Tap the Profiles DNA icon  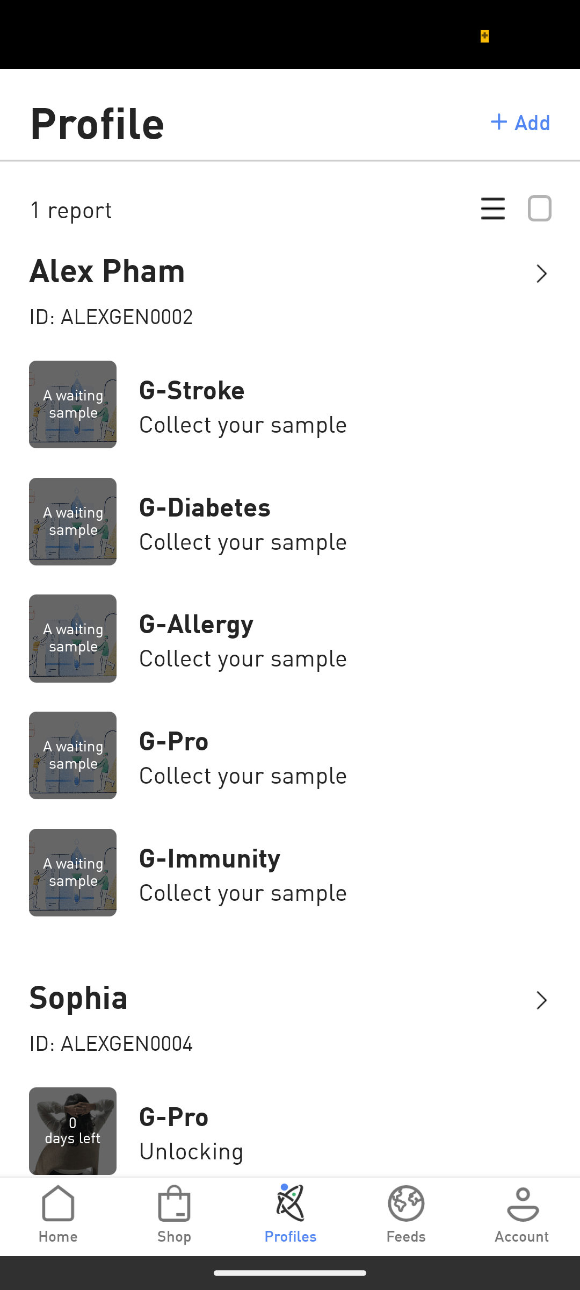tap(290, 1203)
